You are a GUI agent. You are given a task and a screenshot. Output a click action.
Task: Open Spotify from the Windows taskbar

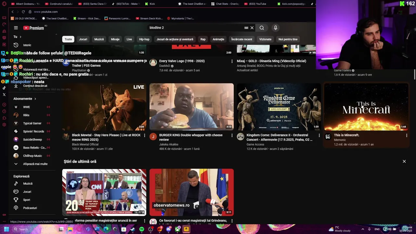click(x=142, y=229)
